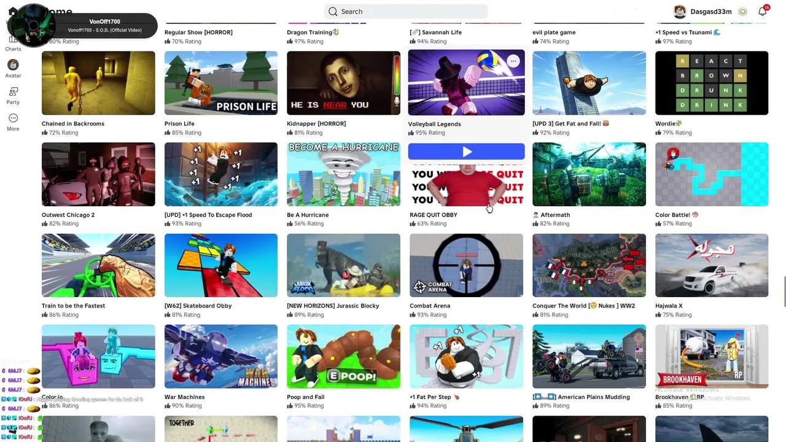Viewport: 786px width, 442px height.
Task: Open Volleyball Legends game thumbnail
Action: (466, 82)
